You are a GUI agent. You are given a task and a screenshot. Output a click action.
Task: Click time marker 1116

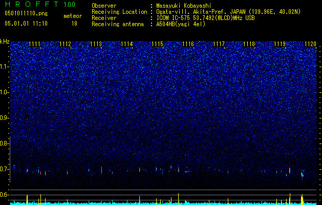[188, 44]
